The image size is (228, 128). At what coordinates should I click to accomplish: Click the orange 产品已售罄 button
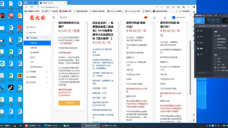tap(69, 103)
